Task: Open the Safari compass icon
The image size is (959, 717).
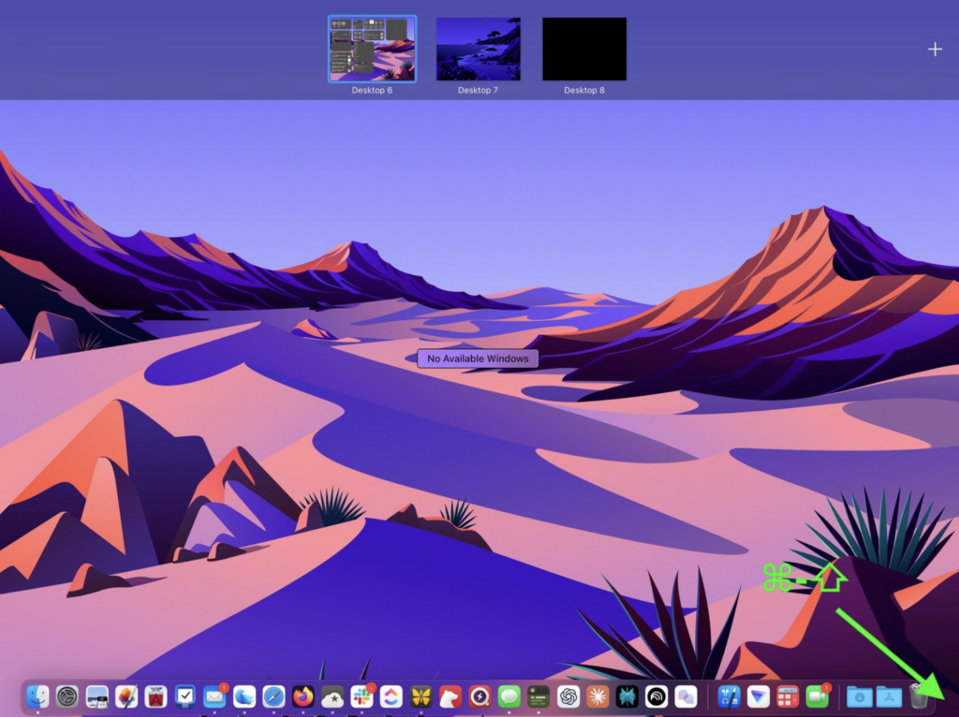Action: click(273, 696)
